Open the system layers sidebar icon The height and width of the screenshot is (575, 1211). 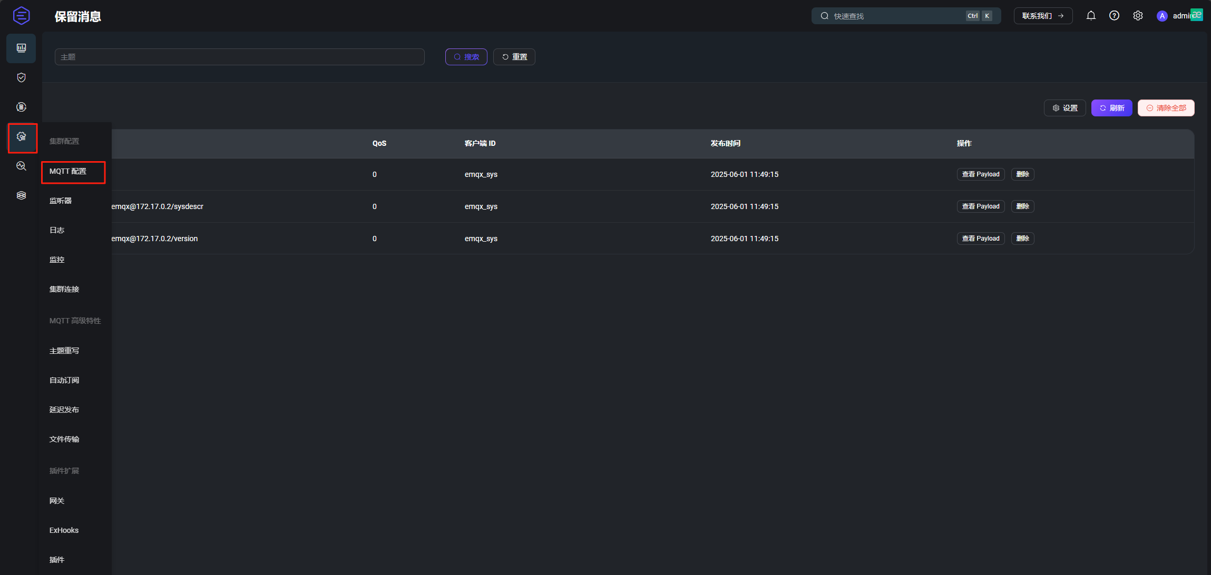pos(21,195)
